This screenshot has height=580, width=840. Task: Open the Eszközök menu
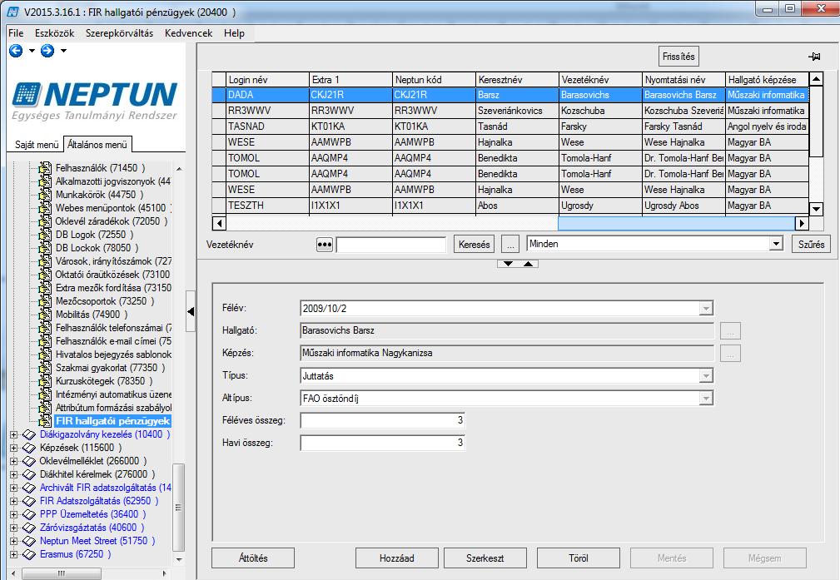coord(55,33)
